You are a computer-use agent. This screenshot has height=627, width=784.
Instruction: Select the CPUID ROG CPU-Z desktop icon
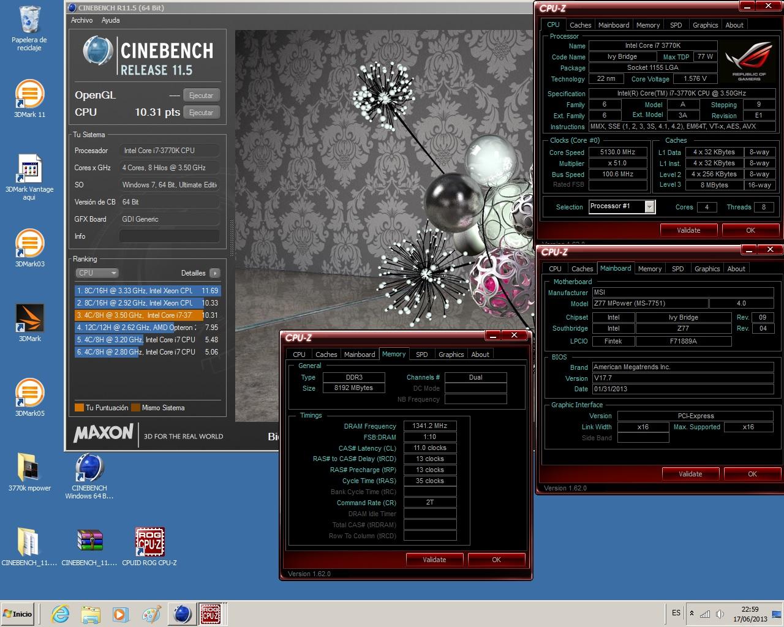[149, 547]
